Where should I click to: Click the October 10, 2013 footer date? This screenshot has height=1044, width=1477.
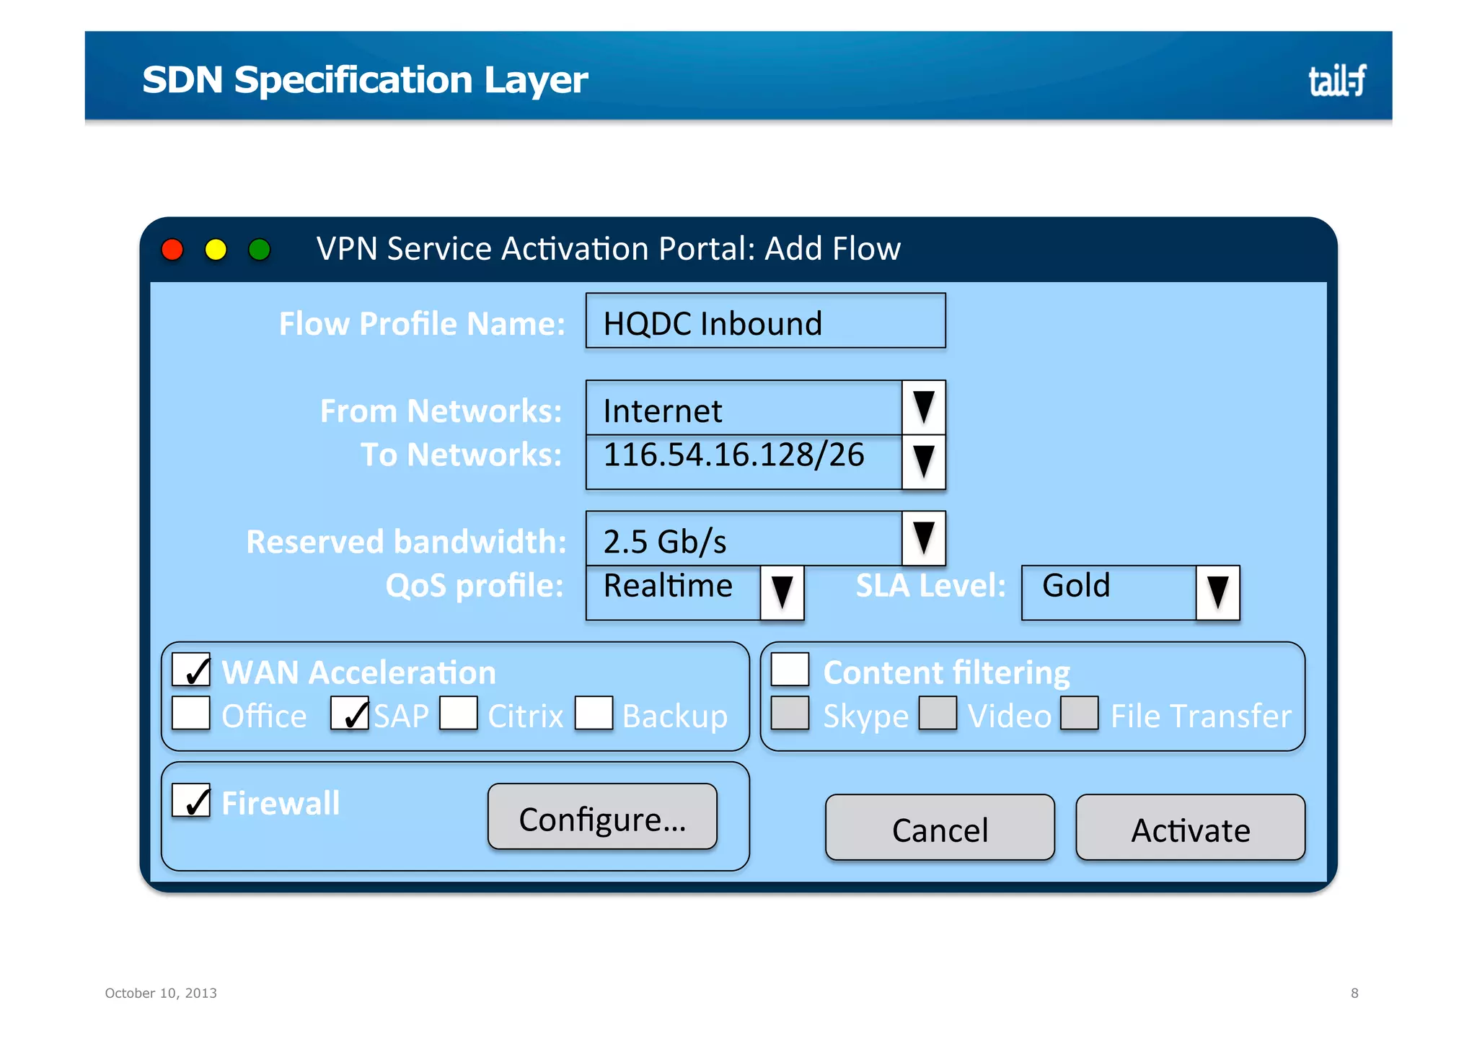(161, 993)
